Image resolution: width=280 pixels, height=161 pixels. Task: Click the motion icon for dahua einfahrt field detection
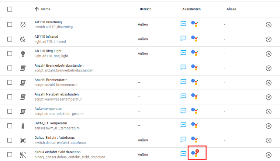23,154
